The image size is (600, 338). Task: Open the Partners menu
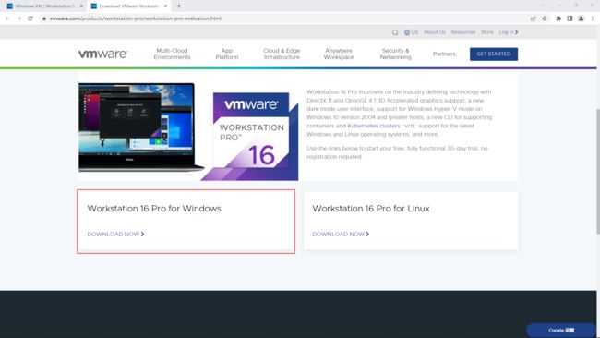[x=444, y=54]
